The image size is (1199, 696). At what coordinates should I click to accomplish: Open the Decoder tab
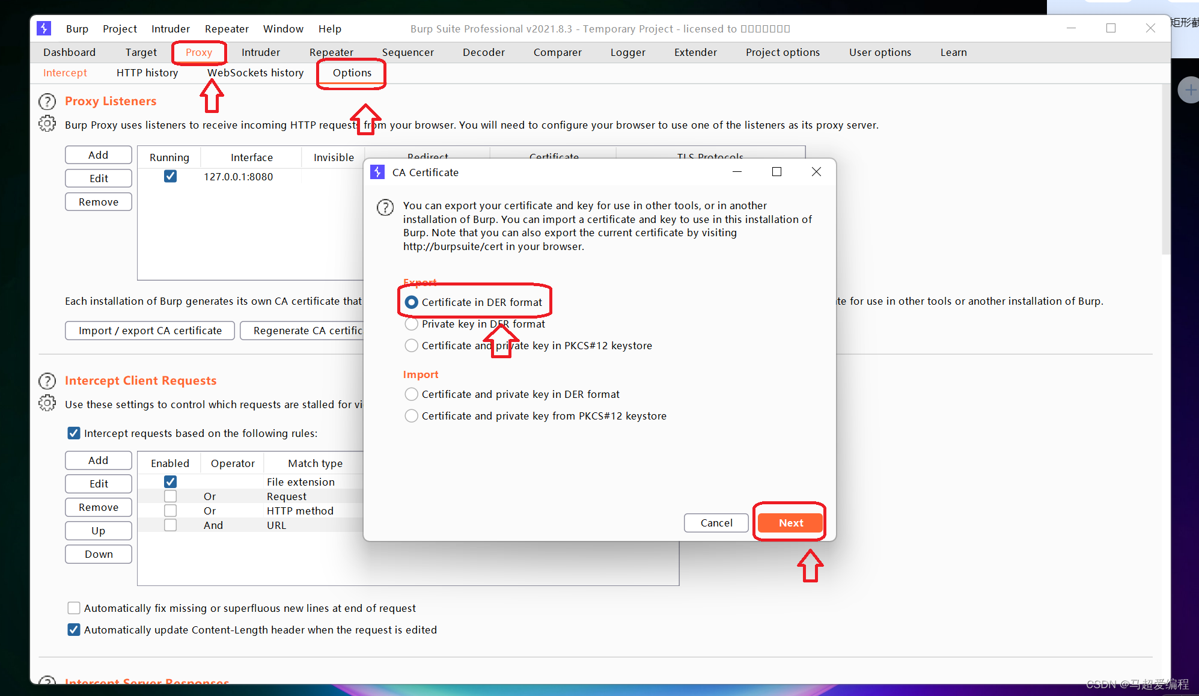click(x=483, y=52)
